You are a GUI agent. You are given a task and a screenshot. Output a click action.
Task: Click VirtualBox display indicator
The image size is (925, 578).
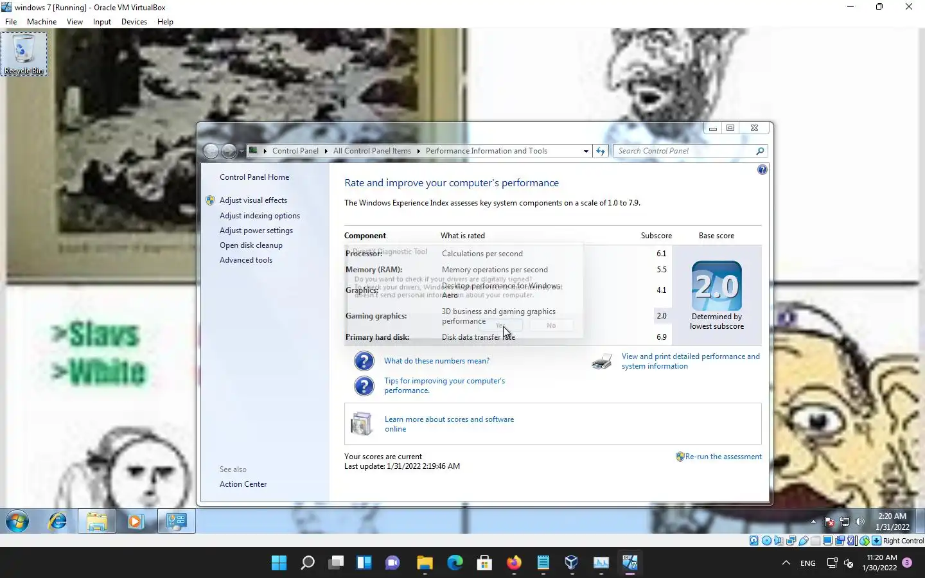827,541
